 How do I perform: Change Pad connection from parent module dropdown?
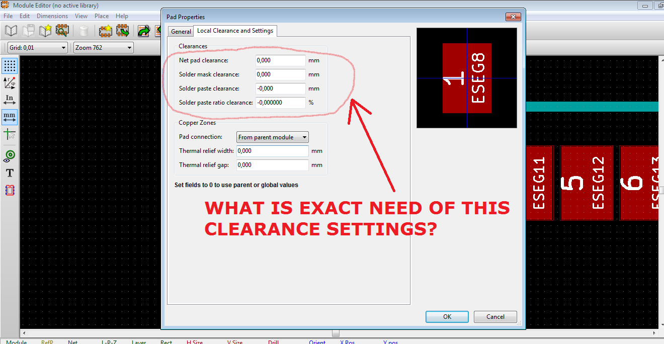click(x=272, y=137)
